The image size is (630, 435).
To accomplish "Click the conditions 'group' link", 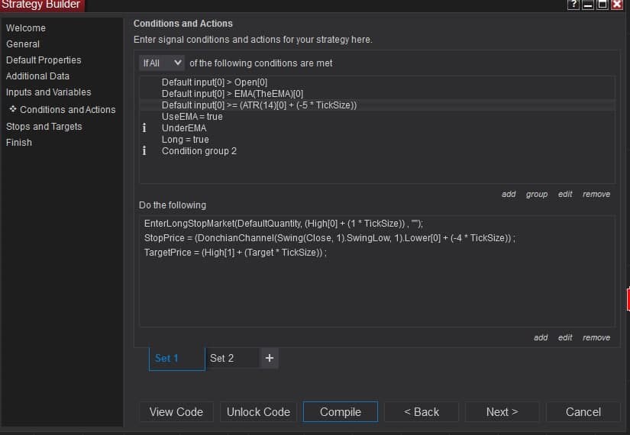I will click(537, 194).
